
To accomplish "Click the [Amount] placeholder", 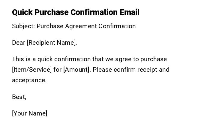I will pos(77,70).
